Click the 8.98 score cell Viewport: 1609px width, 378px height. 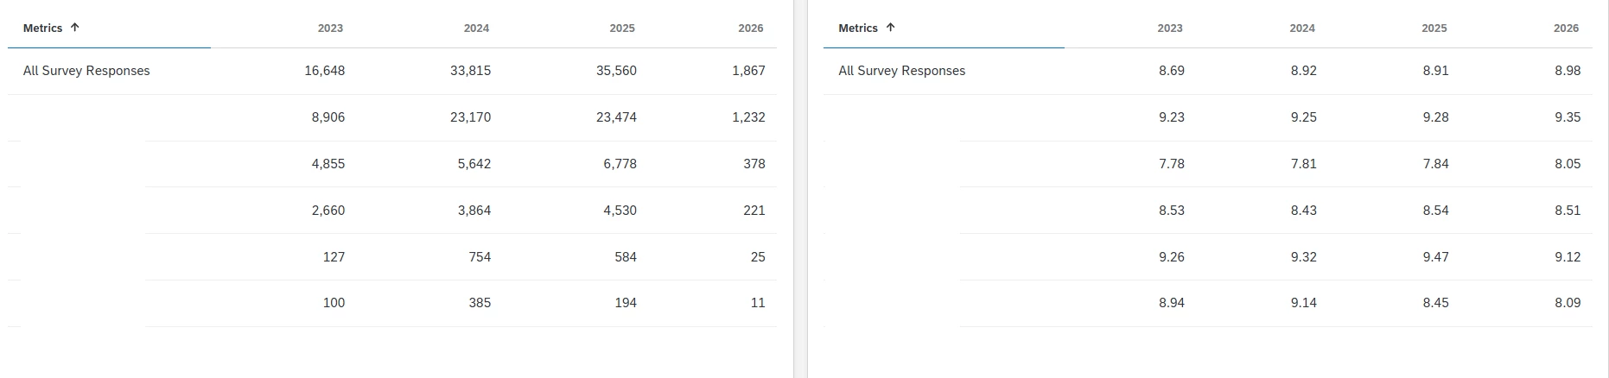(x=1568, y=71)
